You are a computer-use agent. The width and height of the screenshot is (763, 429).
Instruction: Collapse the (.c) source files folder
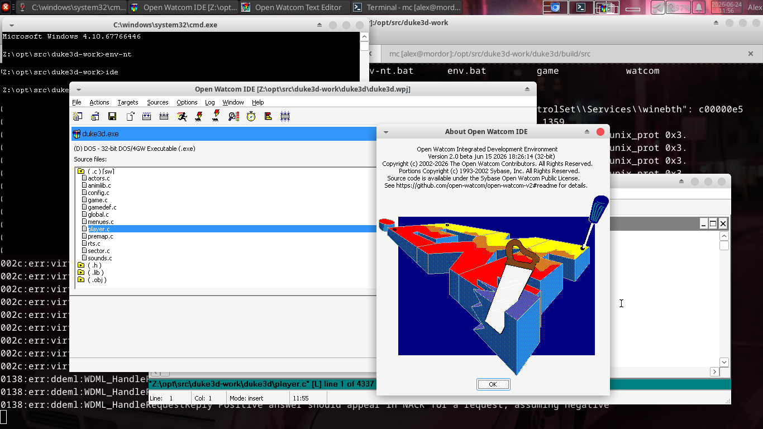click(81, 171)
